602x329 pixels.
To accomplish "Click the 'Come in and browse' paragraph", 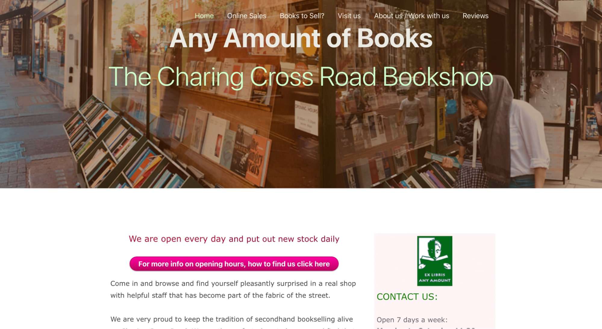I will click(x=233, y=289).
